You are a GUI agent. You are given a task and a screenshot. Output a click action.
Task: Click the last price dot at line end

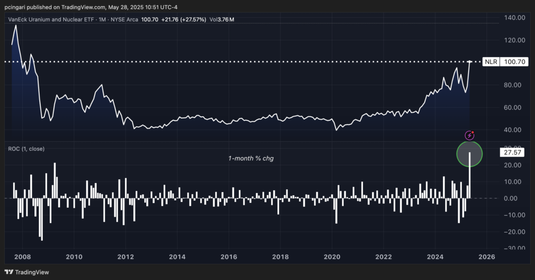coord(470,62)
